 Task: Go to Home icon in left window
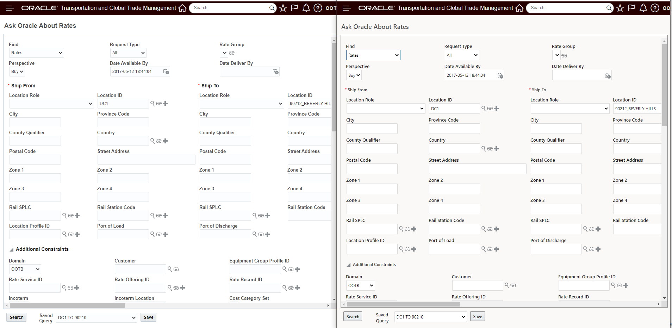[x=182, y=8]
